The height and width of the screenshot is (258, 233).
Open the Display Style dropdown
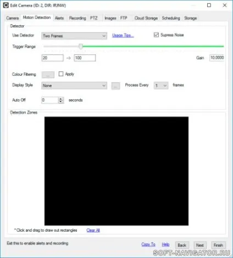74,86
